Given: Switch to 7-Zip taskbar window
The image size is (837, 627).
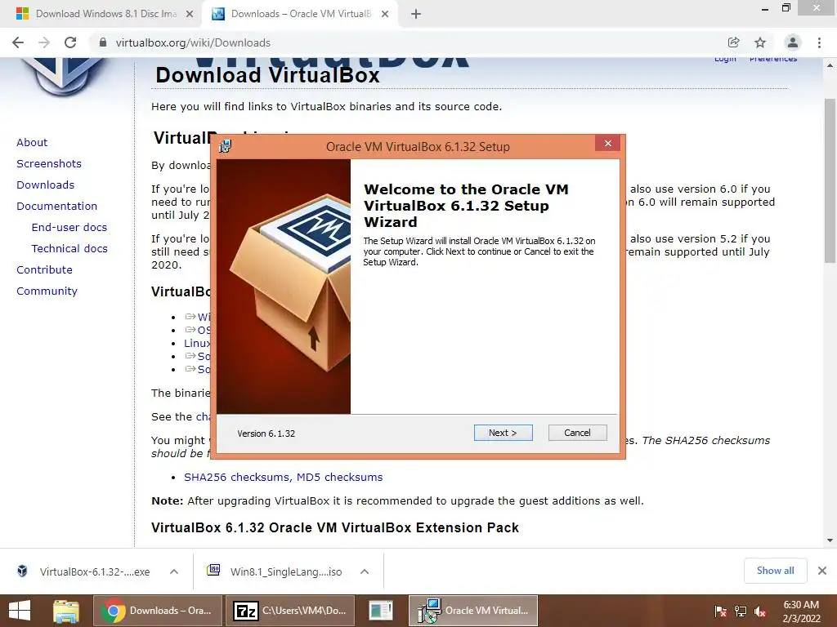Looking at the screenshot, I should click(x=289, y=611).
